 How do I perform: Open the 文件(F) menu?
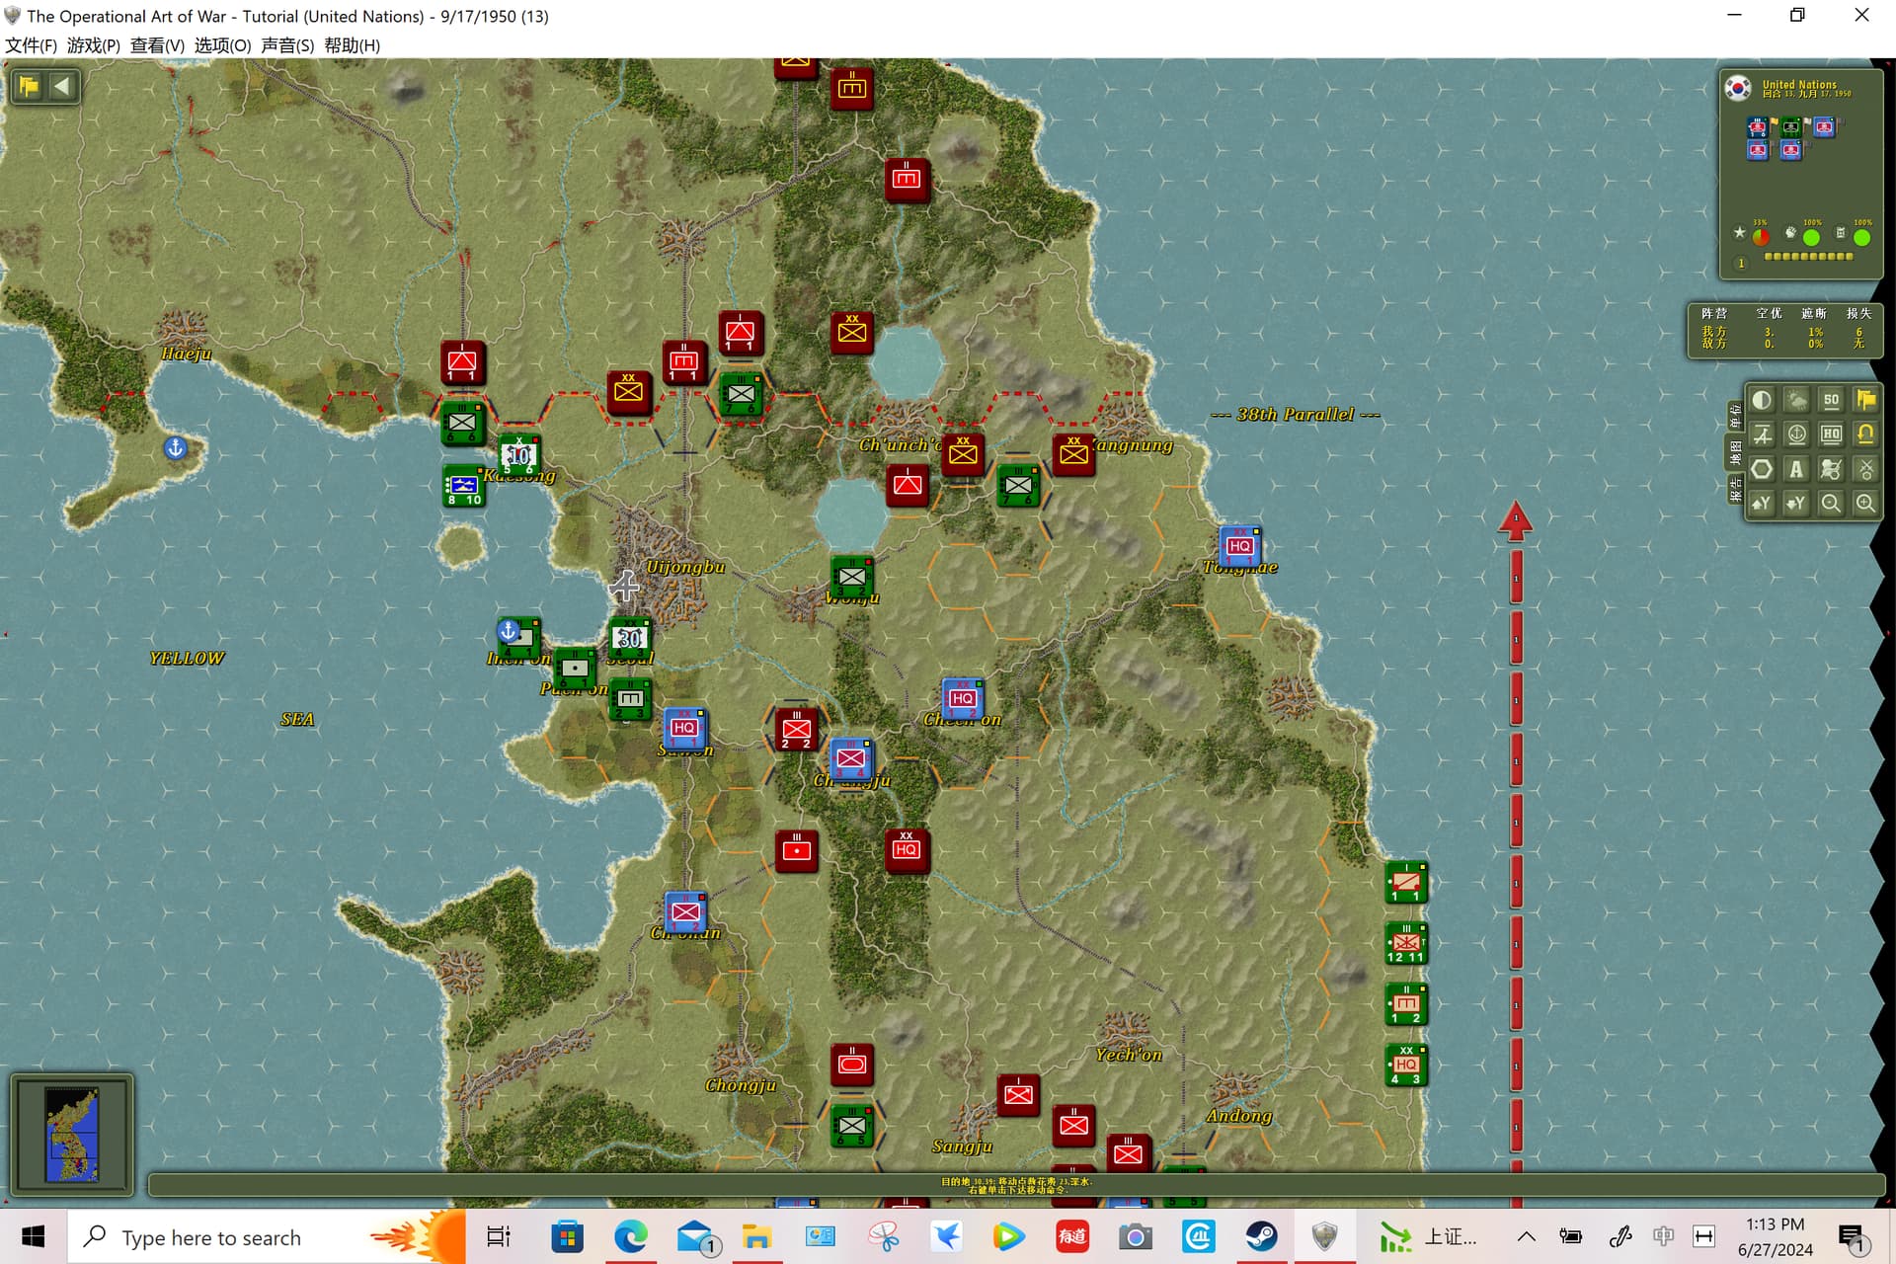coord(31,45)
